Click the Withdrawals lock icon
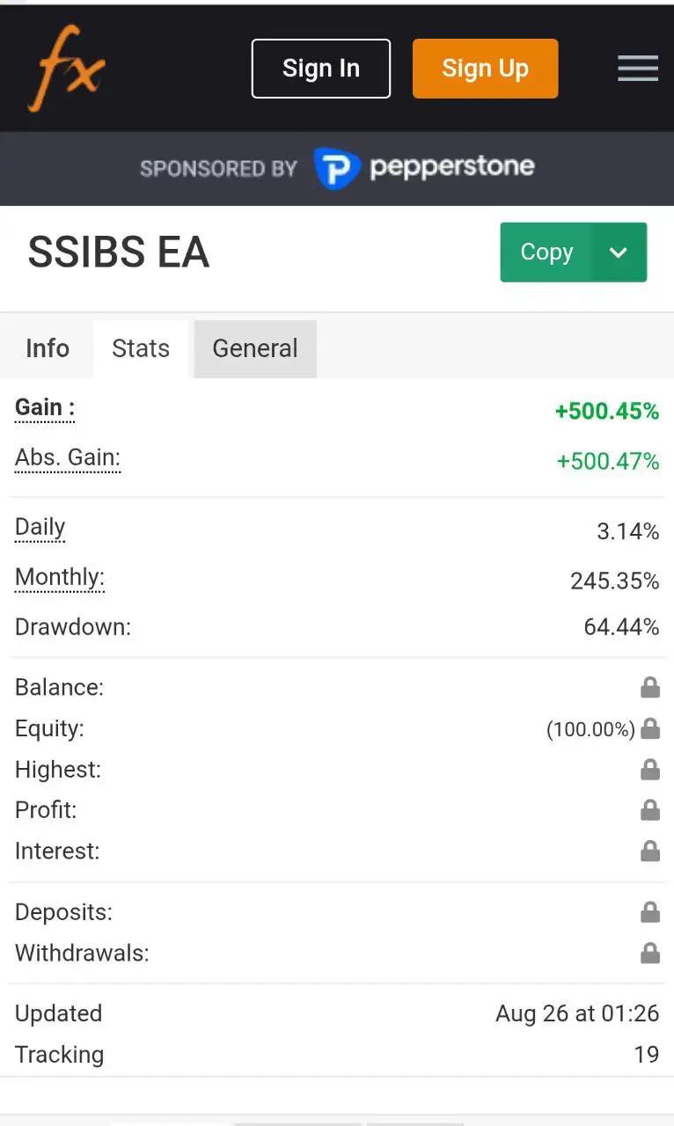 [650, 953]
